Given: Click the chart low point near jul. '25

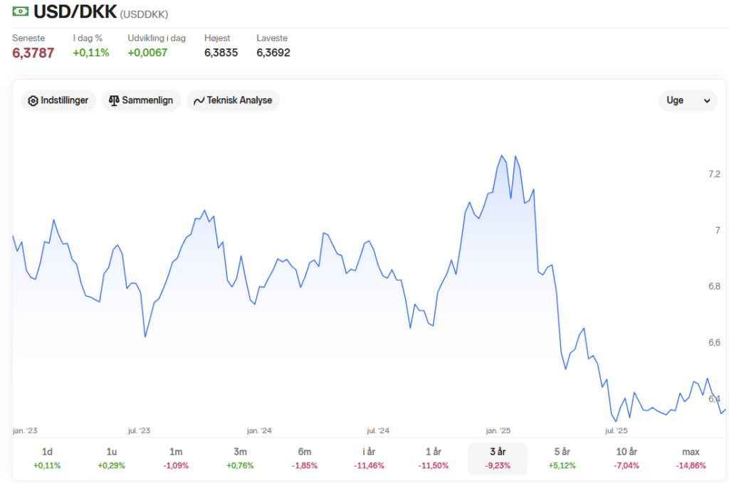Looking at the screenshot, I should point(616,421).
